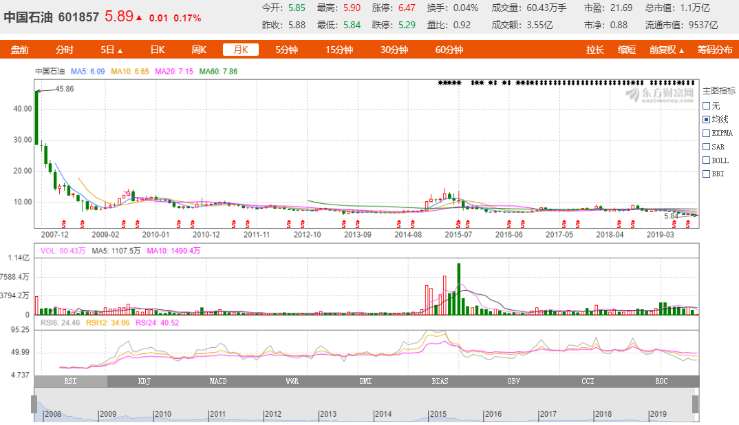Switch to the 60分钟 chart
Image resolution: width=739 pixels, height=425 pixels.
point(449,50)
